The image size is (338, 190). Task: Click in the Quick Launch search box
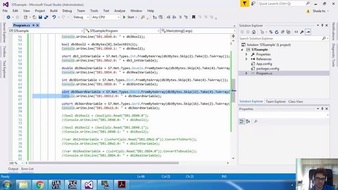(282, 4)
